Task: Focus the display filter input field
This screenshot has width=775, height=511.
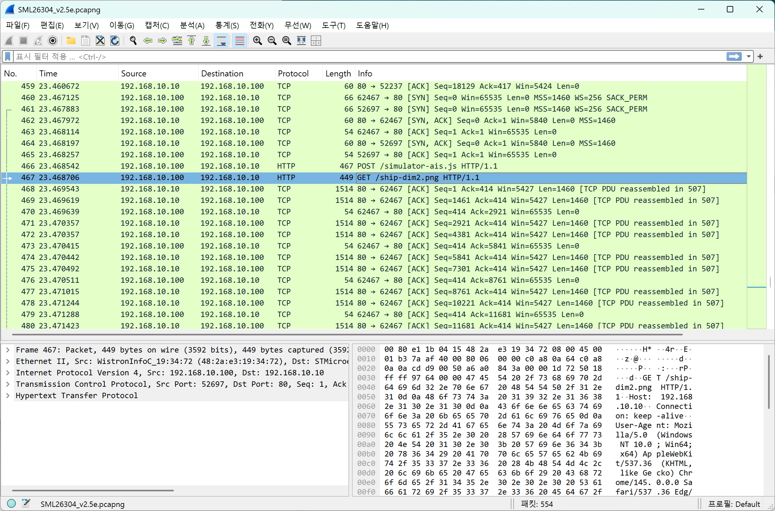Action: (369, 57)
